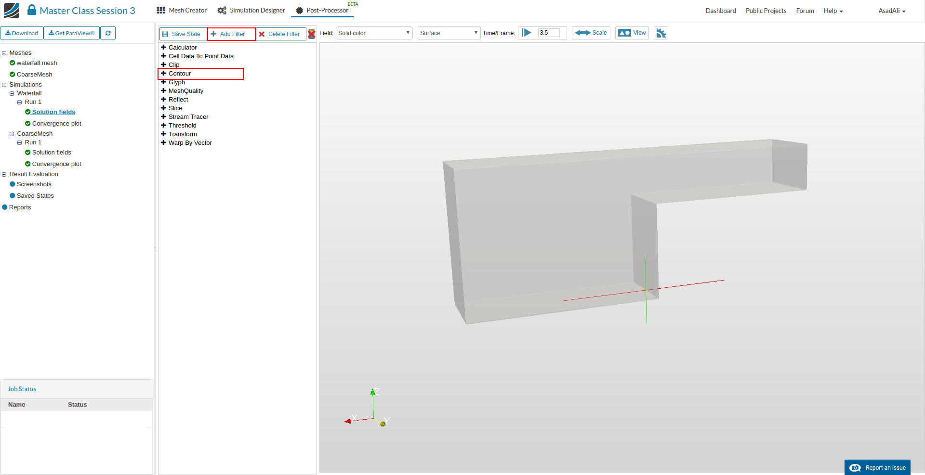Click the plus icon next to Slice
925x475 pixels.
(x=163, y=108)
